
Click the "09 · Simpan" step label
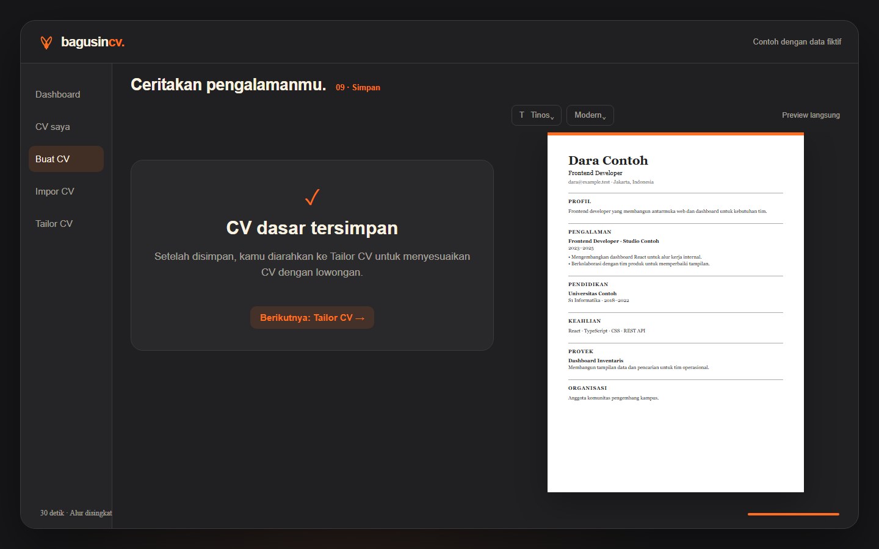358,87
